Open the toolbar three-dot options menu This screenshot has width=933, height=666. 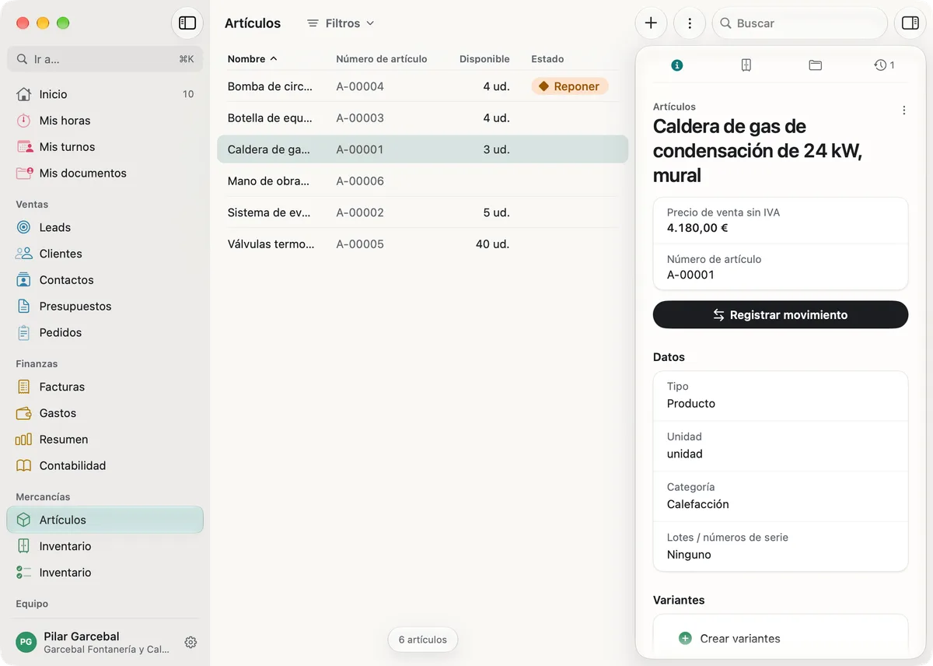point(690,23)
